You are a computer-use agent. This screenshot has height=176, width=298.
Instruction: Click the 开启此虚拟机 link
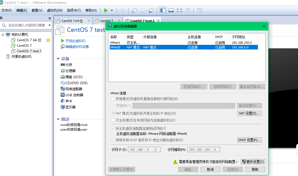75,41
